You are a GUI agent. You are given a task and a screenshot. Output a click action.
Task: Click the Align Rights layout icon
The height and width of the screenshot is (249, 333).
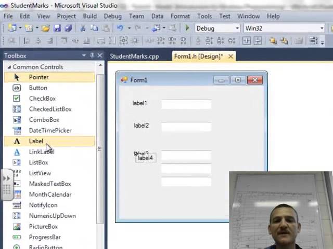pos(49,40)
